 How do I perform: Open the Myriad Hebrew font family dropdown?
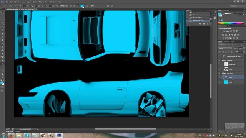coord(27,6)
